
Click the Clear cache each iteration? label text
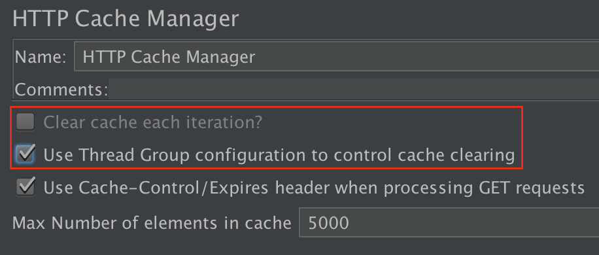[x=153, y=122]
